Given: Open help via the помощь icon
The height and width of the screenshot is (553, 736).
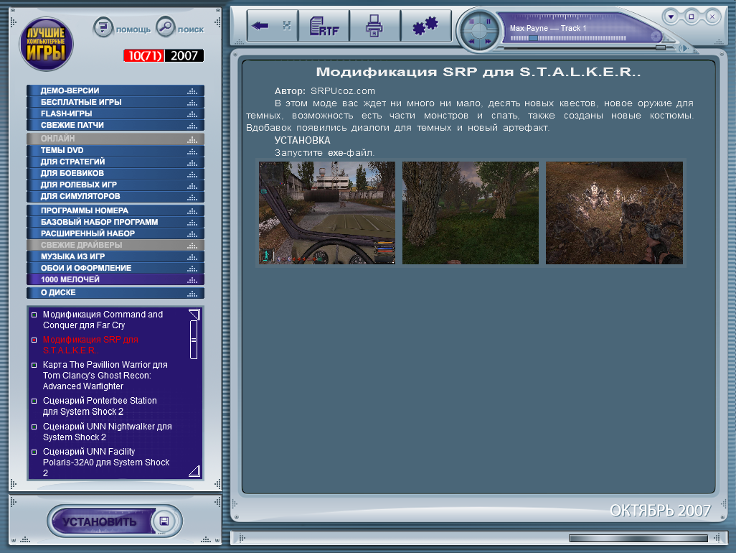Looking at the screenshot, I should pyautogui.click(x=103, y=27).
